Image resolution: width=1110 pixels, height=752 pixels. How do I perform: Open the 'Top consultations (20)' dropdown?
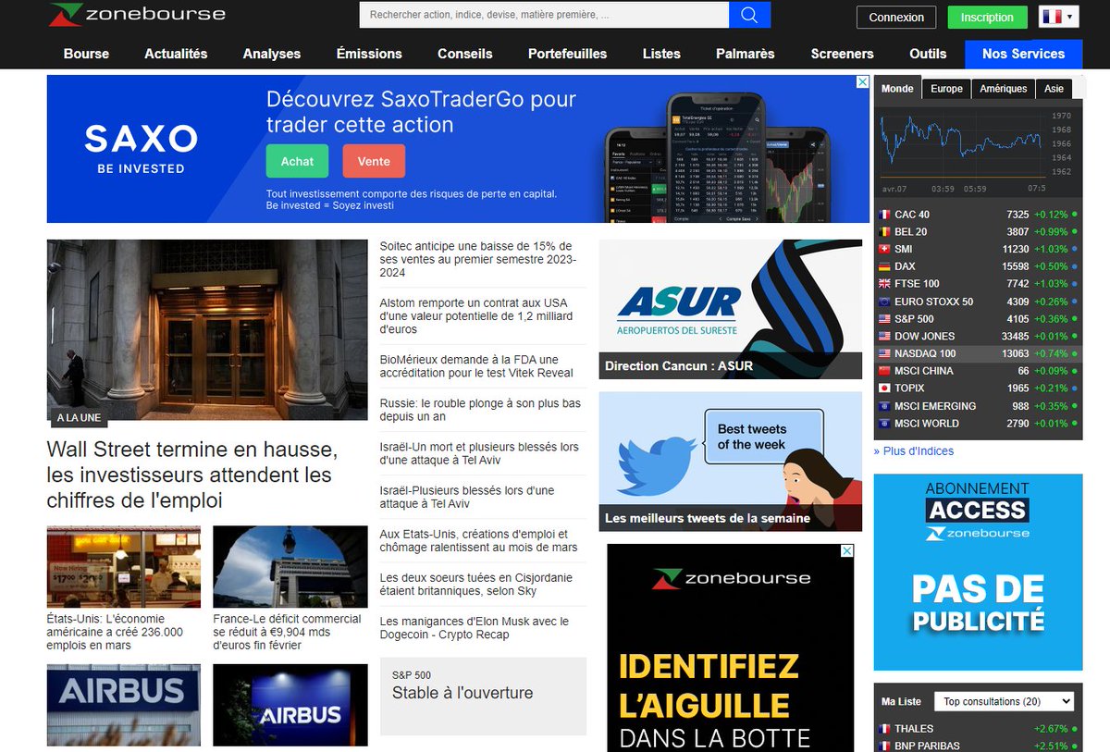point(1004,702)
